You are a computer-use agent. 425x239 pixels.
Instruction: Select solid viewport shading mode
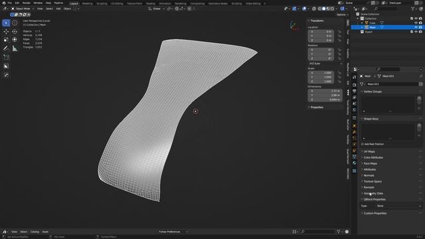pyautogui.click(x=323, y=9)
